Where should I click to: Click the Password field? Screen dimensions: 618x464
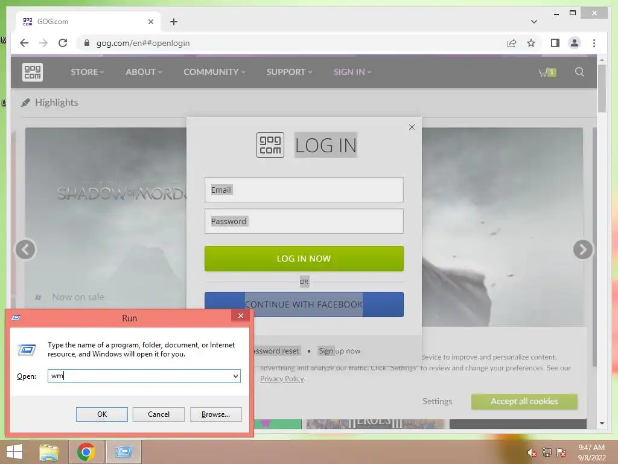[304, 221]
